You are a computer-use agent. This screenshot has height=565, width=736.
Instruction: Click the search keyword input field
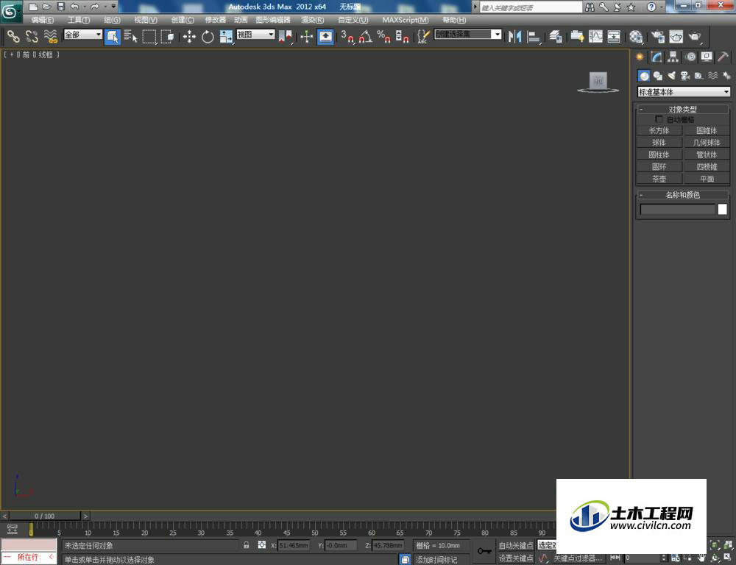tap(531, 7)
